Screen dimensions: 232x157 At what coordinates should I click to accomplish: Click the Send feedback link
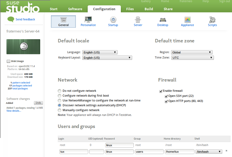[x=25, y=19]
